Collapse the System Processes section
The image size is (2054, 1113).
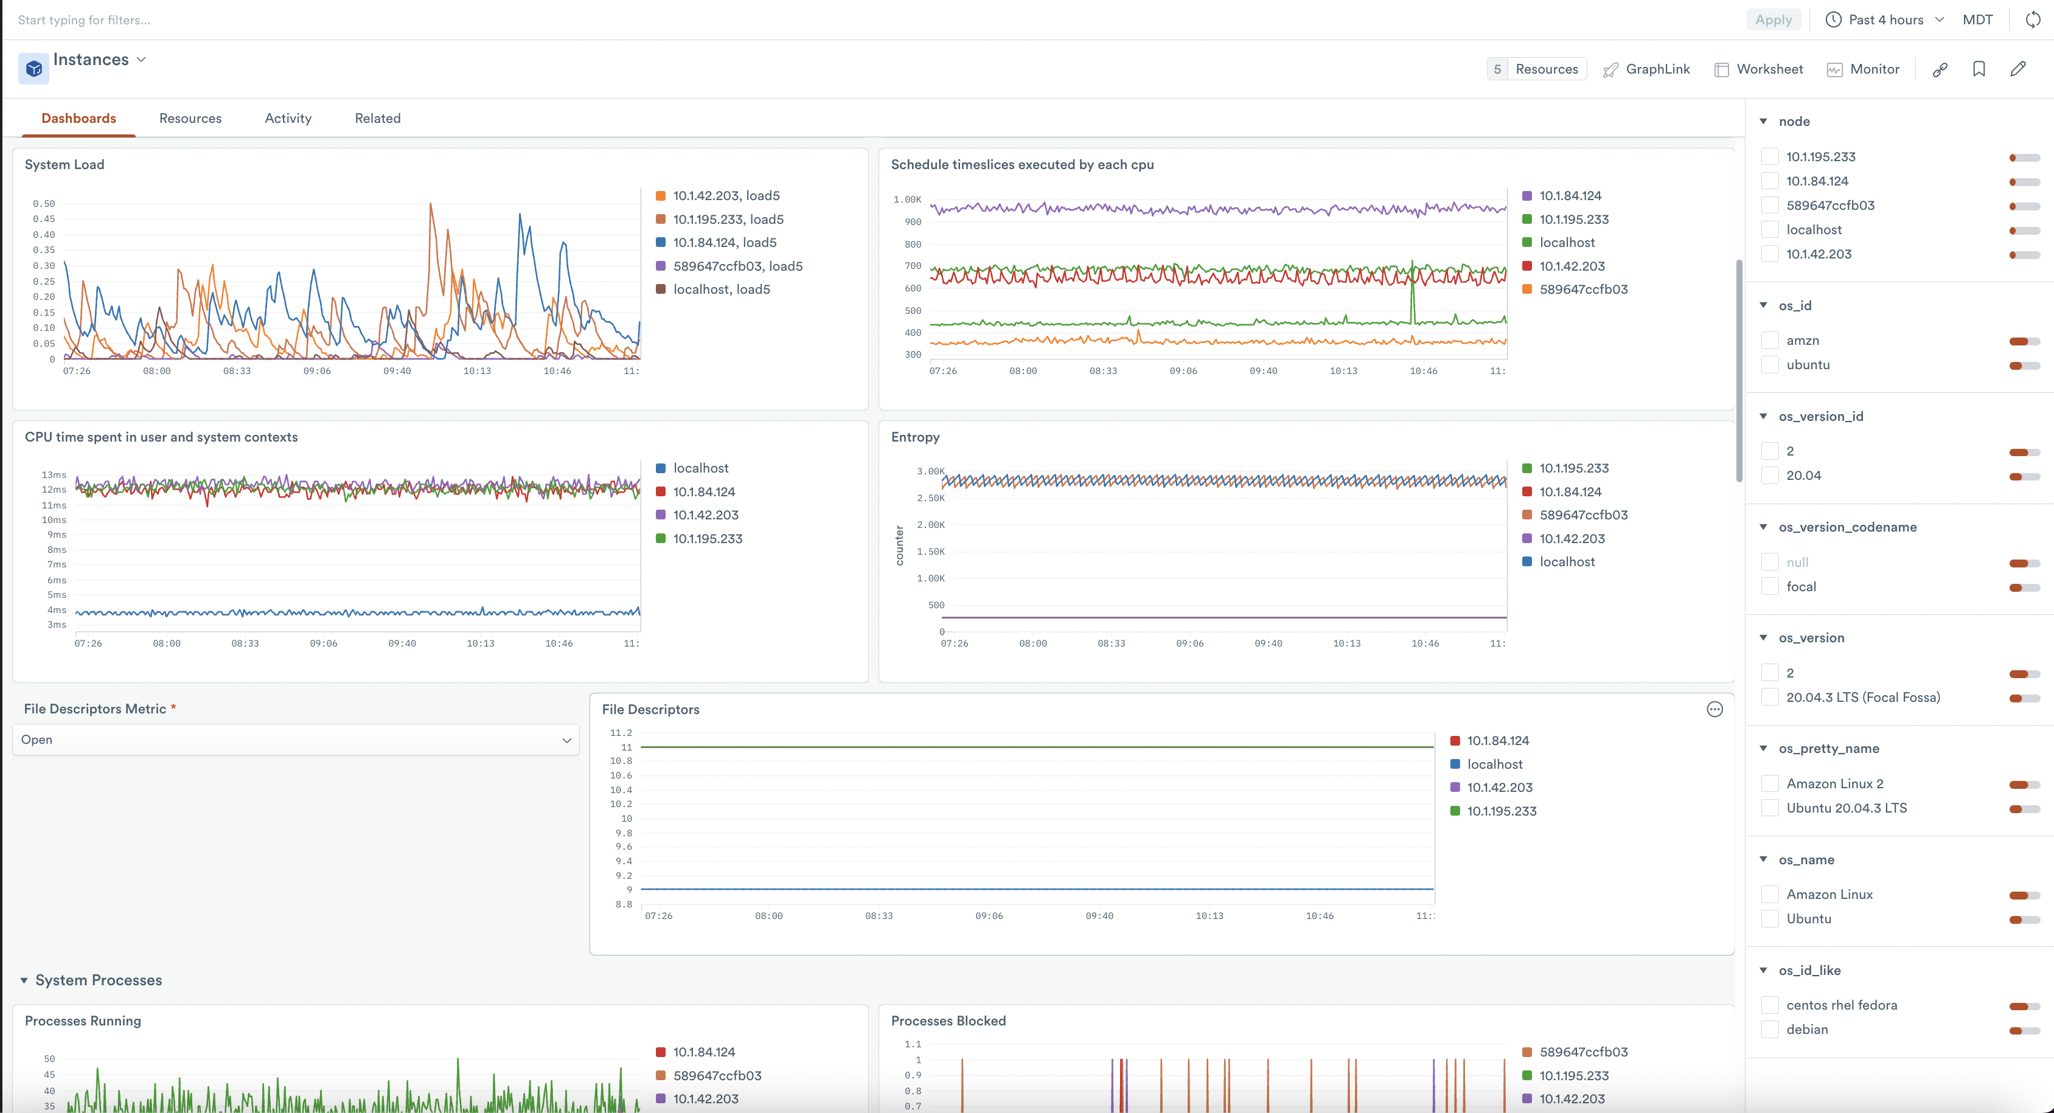24,980
